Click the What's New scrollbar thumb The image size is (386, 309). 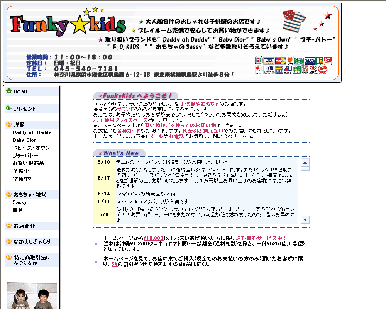click(305, 169)
